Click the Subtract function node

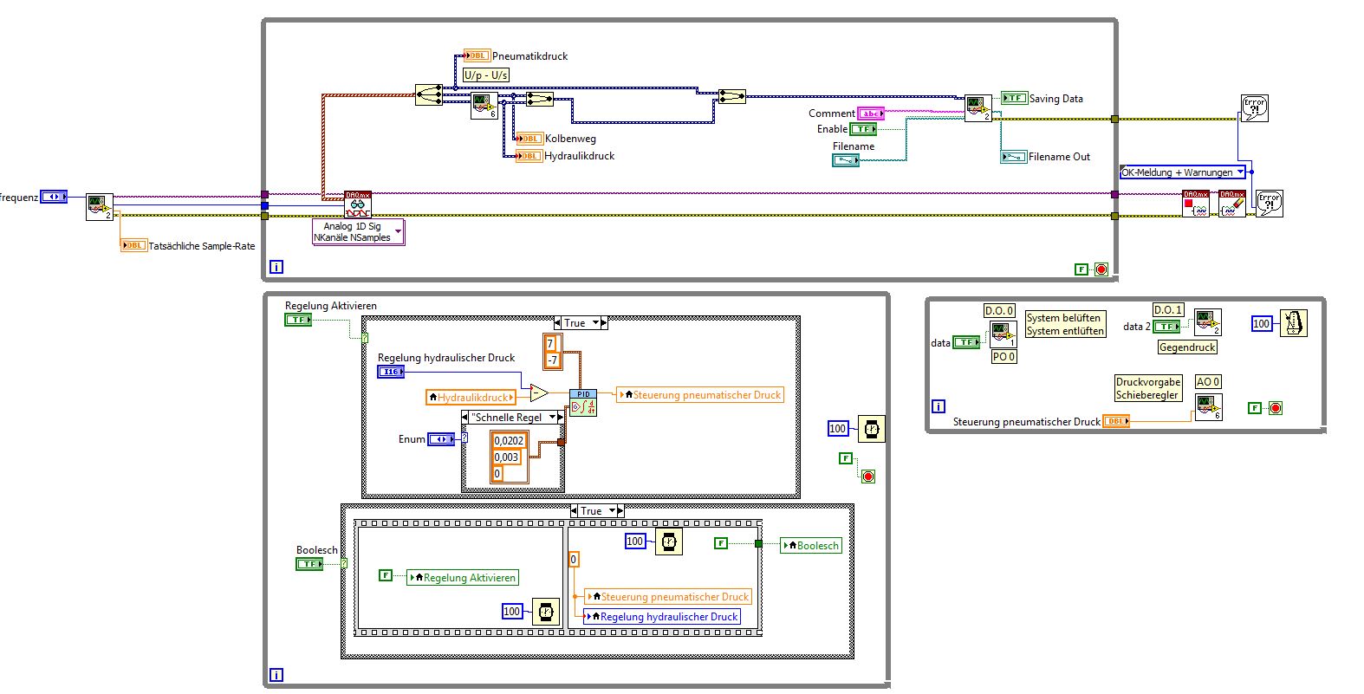[539, 393]
